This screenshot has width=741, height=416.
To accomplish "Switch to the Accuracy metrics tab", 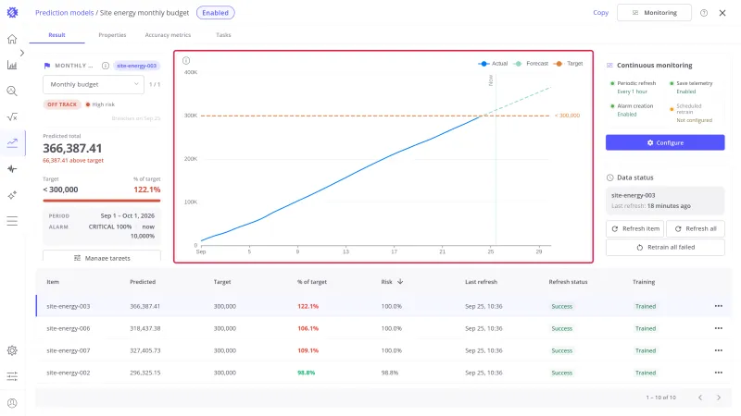I will 168,35.
